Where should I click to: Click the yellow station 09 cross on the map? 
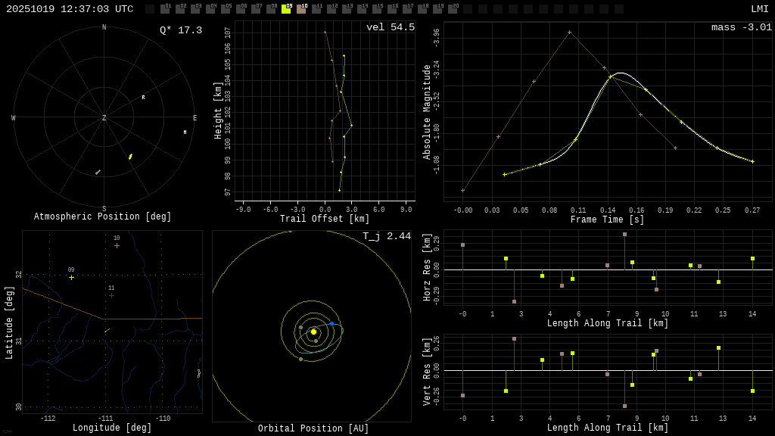click(x=72, y=277)
